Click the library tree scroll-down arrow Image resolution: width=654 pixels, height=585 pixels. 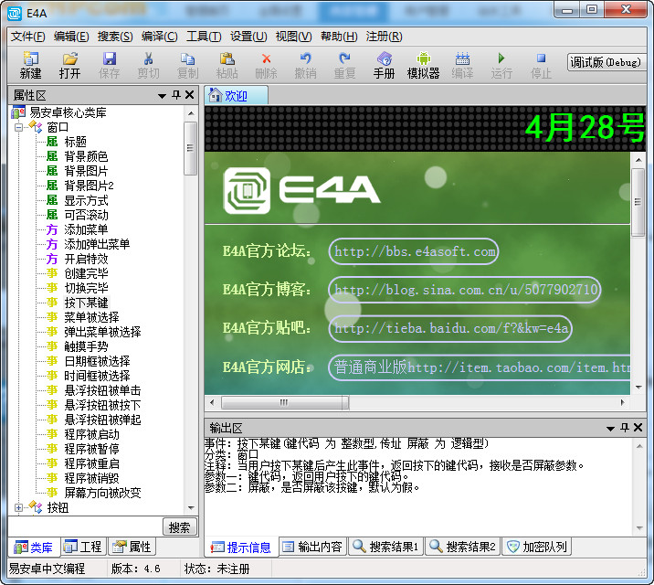(191, 508)
